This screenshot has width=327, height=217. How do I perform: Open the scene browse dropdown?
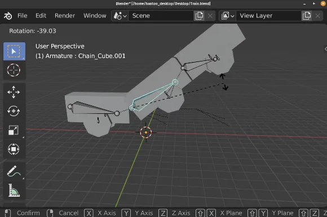tap(120, 16)
